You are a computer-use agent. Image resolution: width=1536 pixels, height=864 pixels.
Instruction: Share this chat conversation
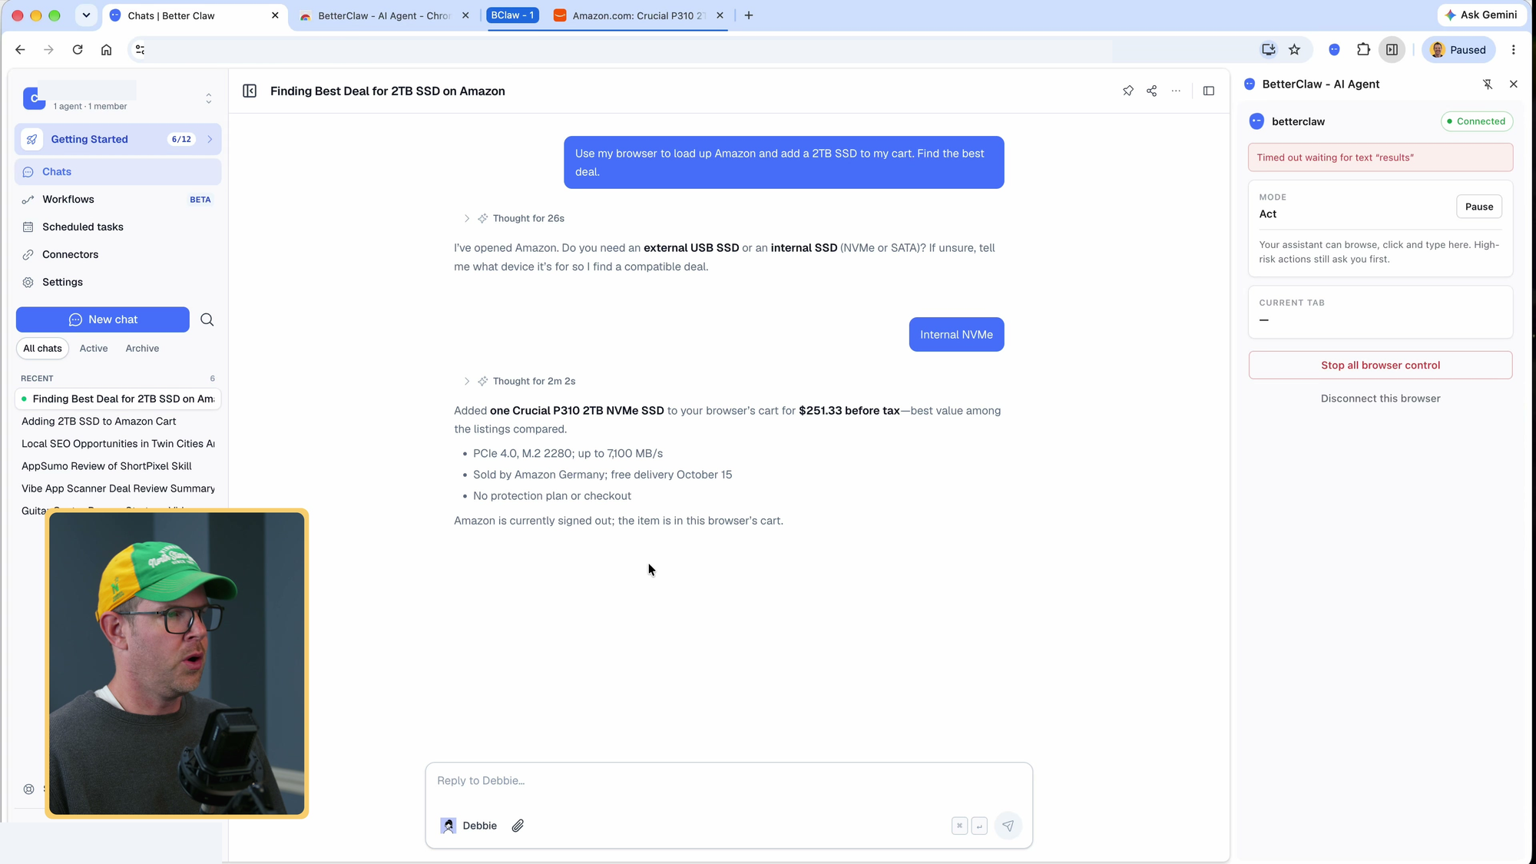coord(1151,91)
